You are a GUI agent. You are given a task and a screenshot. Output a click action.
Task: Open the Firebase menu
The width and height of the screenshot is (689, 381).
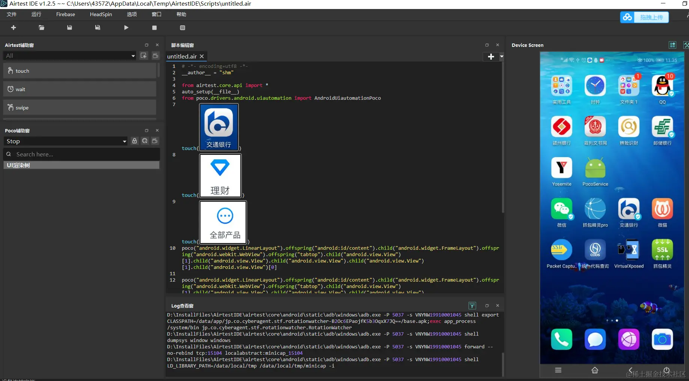[66, 14]
